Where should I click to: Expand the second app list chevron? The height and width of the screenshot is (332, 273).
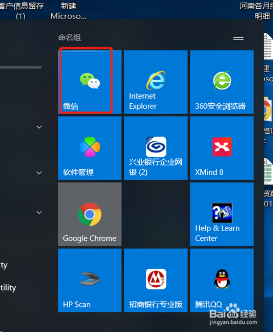click(39, 173)
